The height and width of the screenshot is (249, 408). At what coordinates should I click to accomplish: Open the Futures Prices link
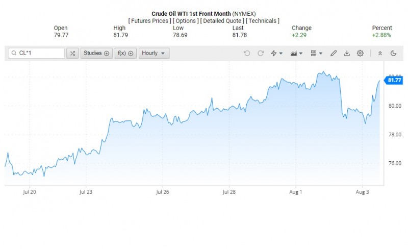click(x=149, y=21)
